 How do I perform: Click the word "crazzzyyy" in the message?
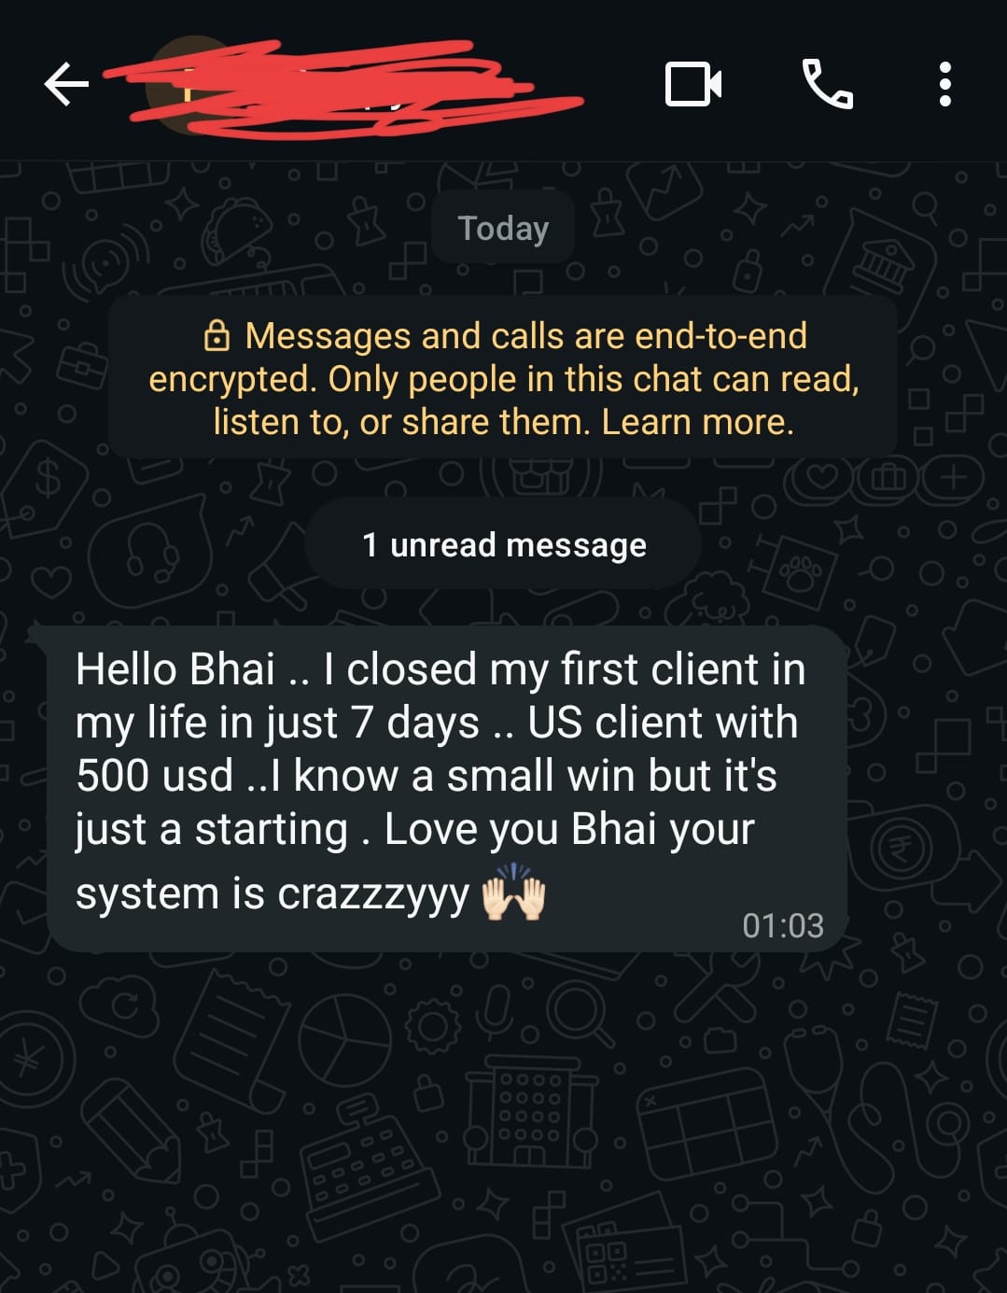(x=372, y=895)
